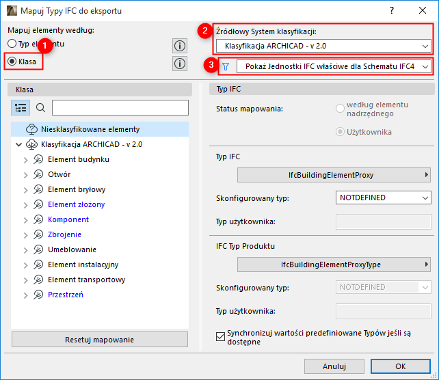Expand the Komponent node
Viewport: 439px width, 380px height.
[x=26, y=220]
